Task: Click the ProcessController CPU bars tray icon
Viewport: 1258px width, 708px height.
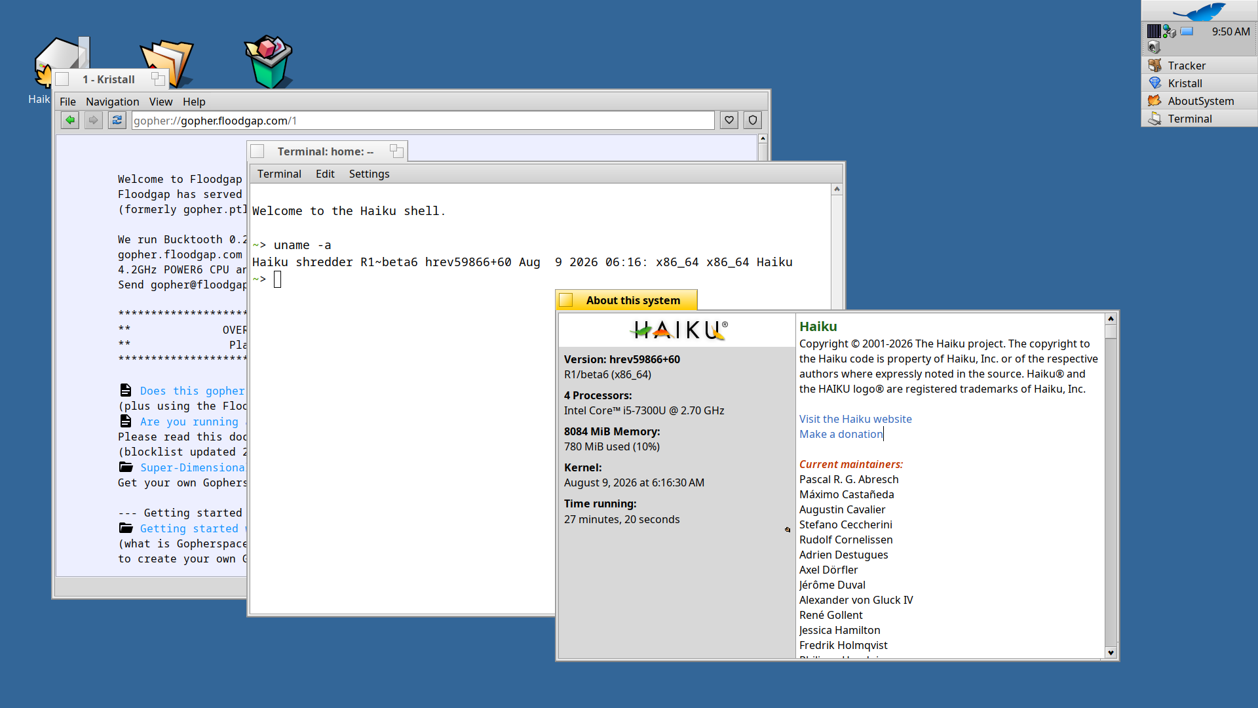Action: (1154, 31)
